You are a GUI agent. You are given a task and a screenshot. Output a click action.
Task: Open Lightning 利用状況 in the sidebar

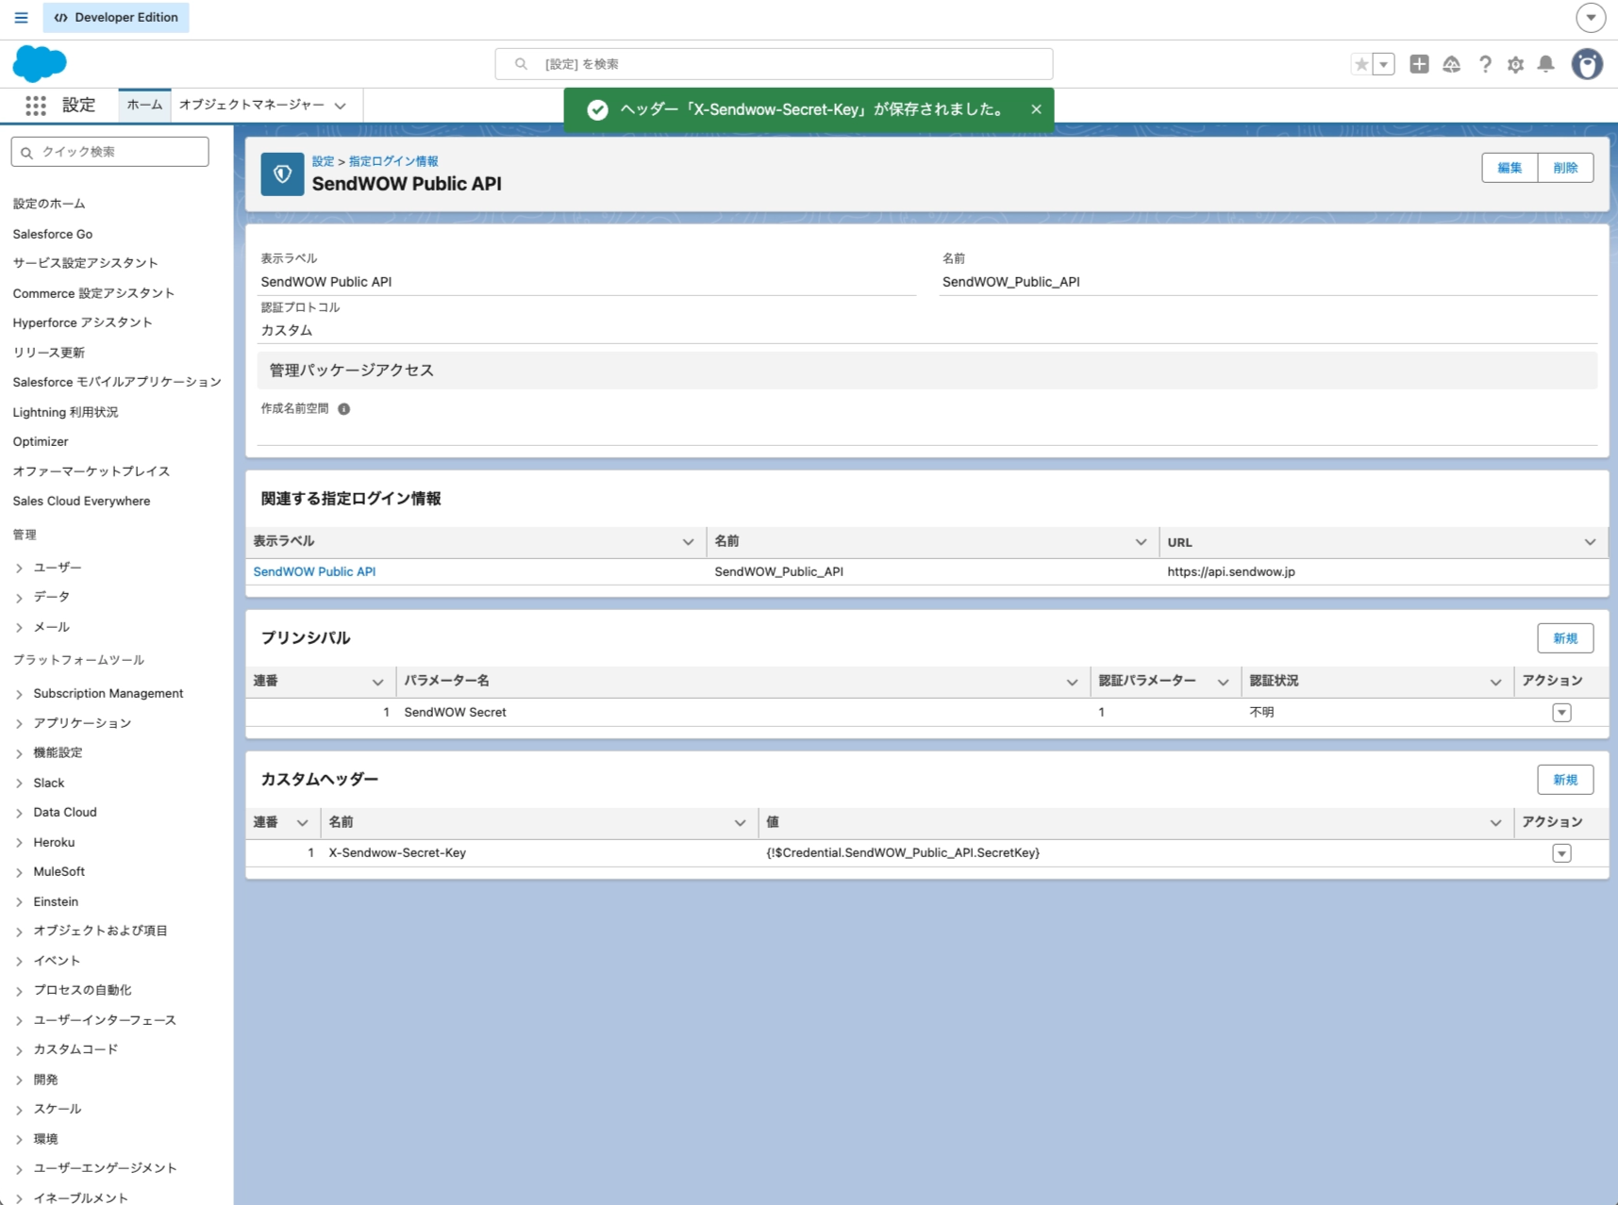[65, 412]
